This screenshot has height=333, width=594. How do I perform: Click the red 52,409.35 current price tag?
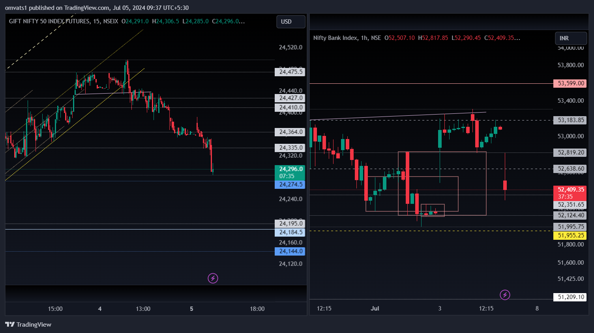tap(570, 193)
